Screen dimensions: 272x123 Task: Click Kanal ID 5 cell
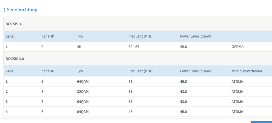click(42, 82)
